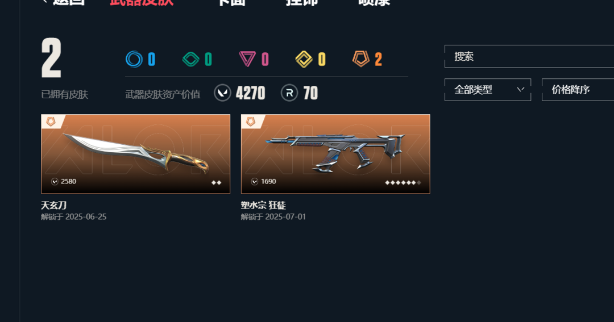614x322 pixels.
Task: Click the pink triangle Premium tier icon
Action: click(247, 59)
